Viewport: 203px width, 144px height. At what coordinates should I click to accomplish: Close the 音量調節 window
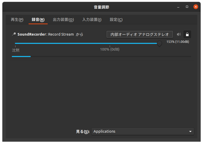[x=196, y=7]
